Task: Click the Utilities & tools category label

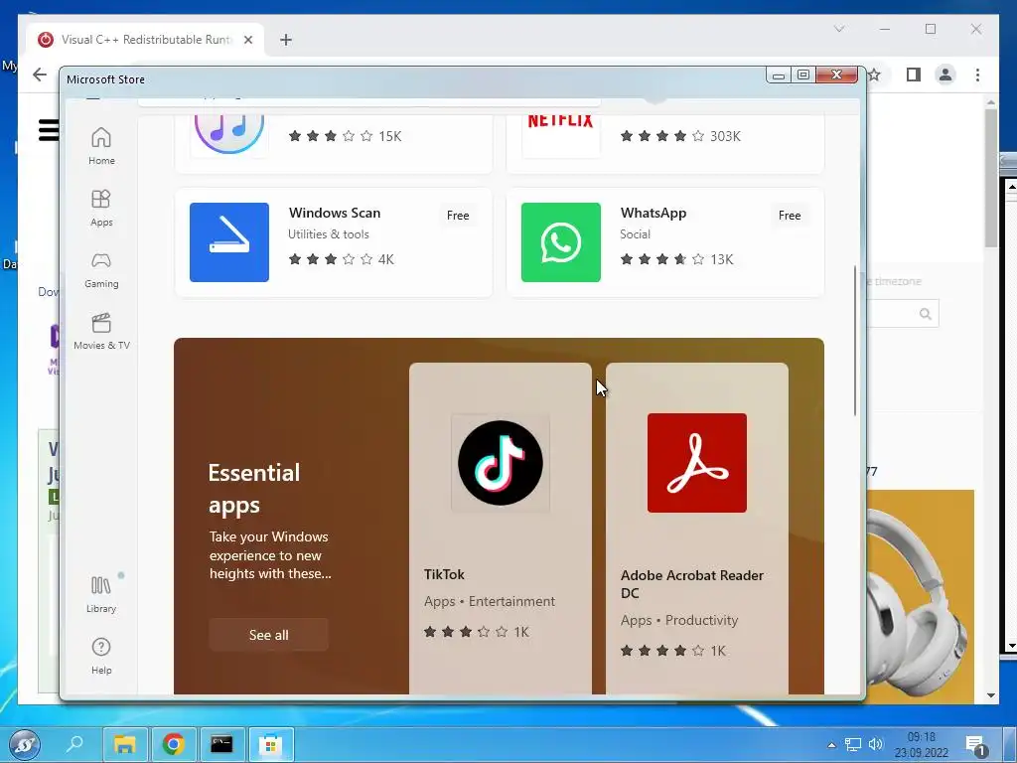Action: coord(328,234)
